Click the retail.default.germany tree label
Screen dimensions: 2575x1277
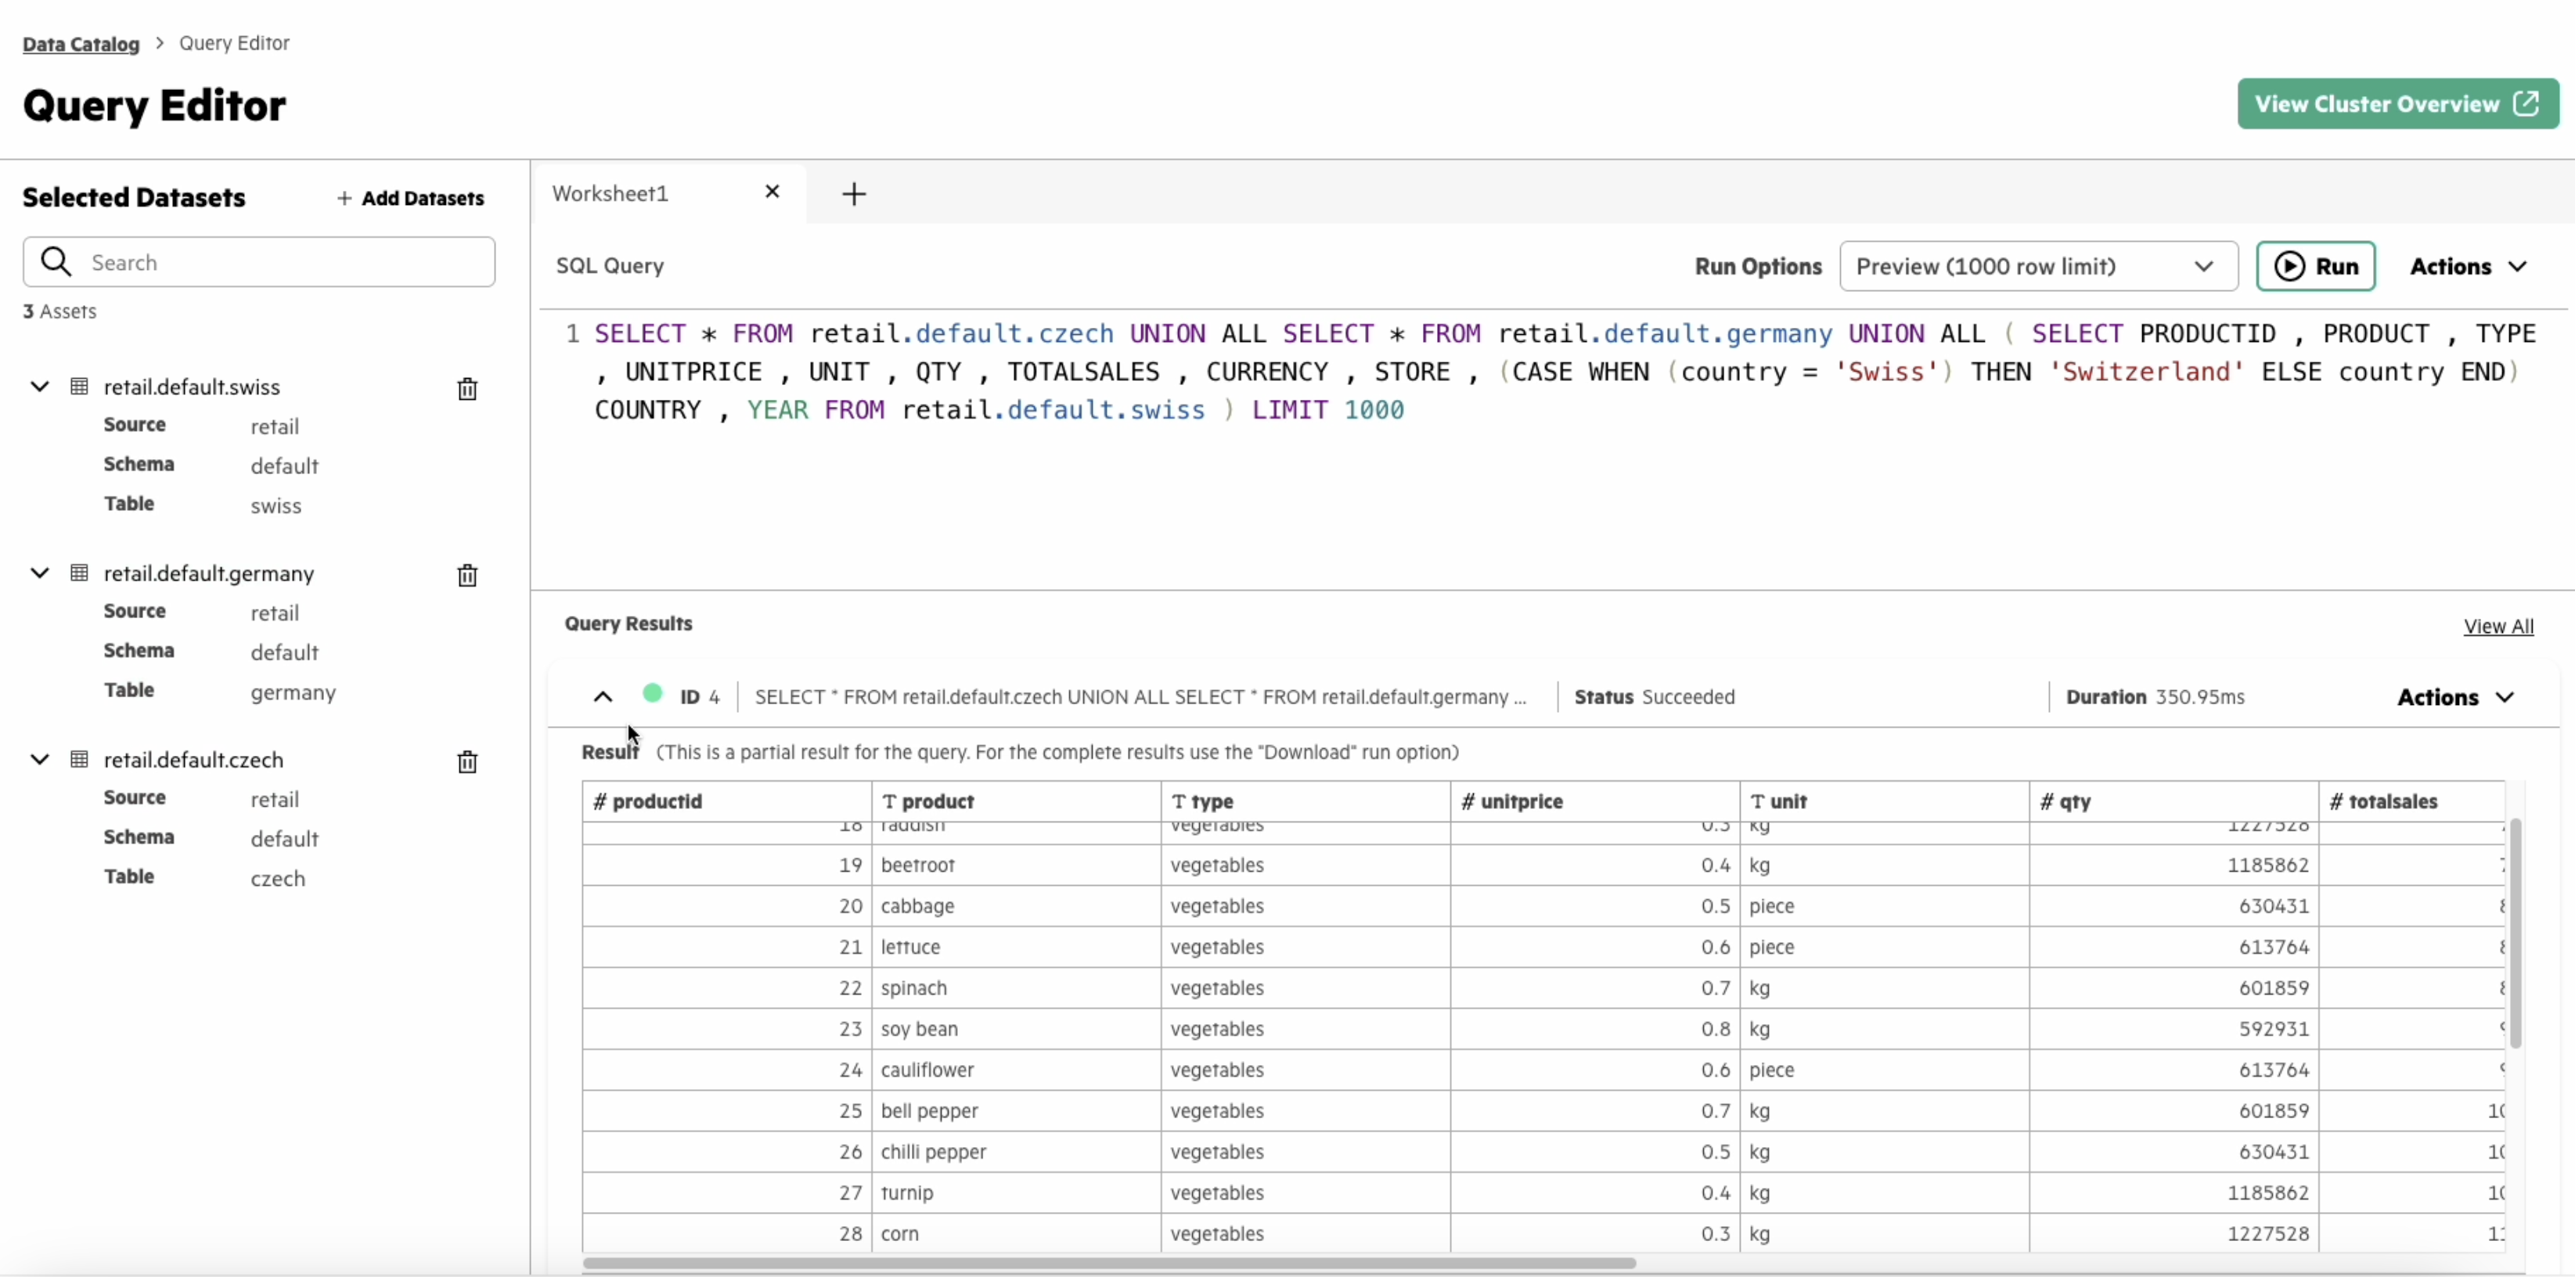pyautogui.click(x=209, y=573)
